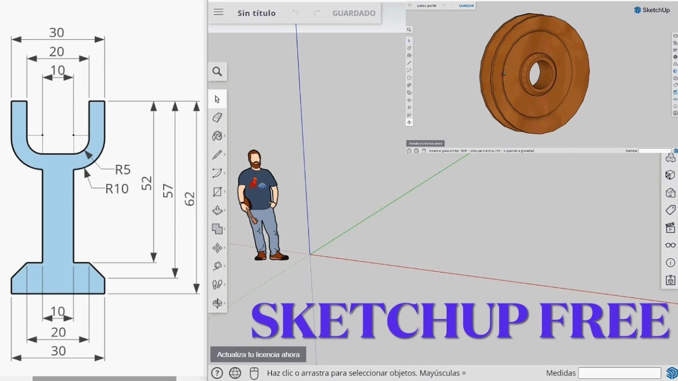Expand the Move tool flyout arrow
Image resolution: width=678 pixels, height=381 pixels.
tap(226, 248)
